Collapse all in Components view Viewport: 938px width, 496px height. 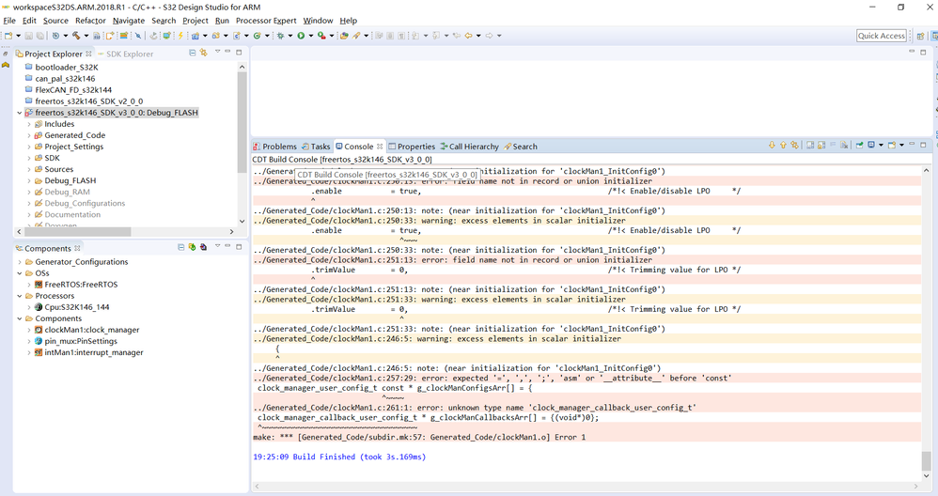tap(181, 247)
